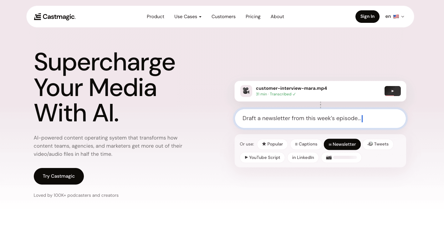This screenshot has height=239, width=444.
Task: Click the video camera file icon
Action: (246, 91)
